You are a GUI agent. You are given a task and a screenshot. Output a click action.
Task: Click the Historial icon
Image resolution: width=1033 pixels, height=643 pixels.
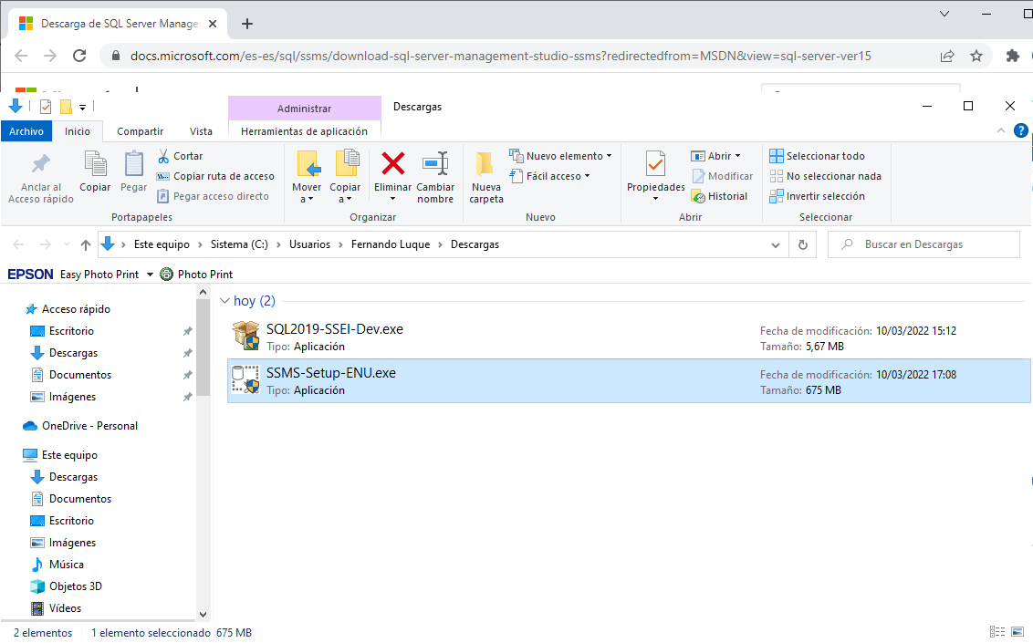[698, 196]
